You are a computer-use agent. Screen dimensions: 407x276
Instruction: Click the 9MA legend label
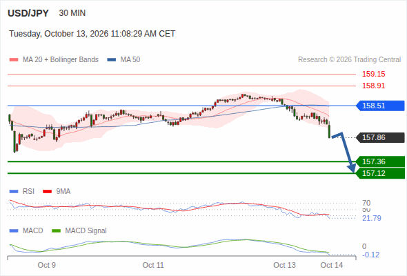63,192
